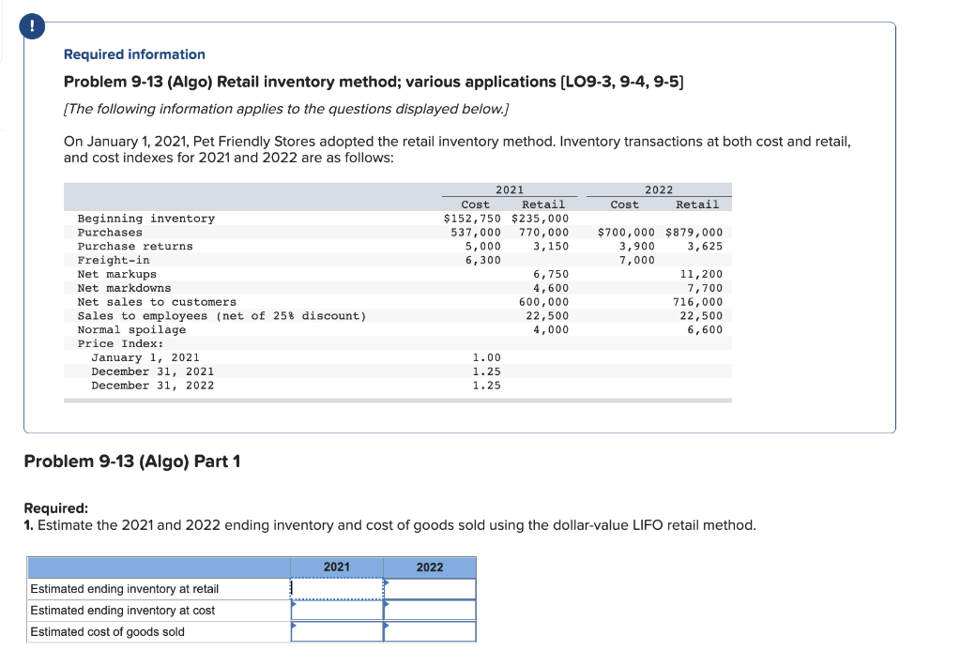The width and height of the screenshot is (961, 666).
Task: Click the shaded 2022 header band above Cost and Retail
Action: coord(660,189)
